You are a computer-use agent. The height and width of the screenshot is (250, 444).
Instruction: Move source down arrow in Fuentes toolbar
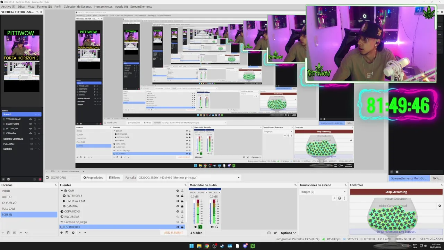85,233
